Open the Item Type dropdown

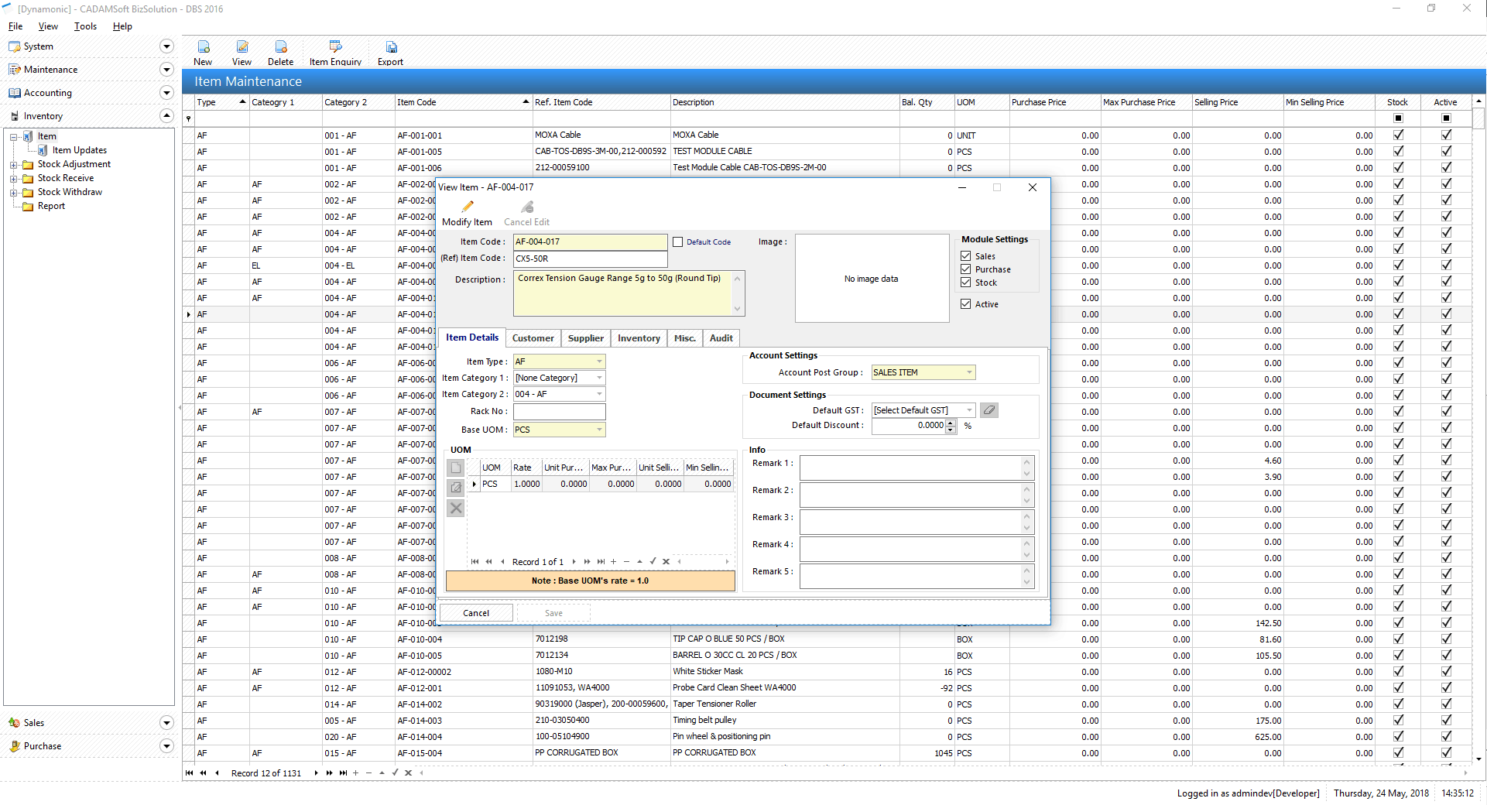coord(599,361)
